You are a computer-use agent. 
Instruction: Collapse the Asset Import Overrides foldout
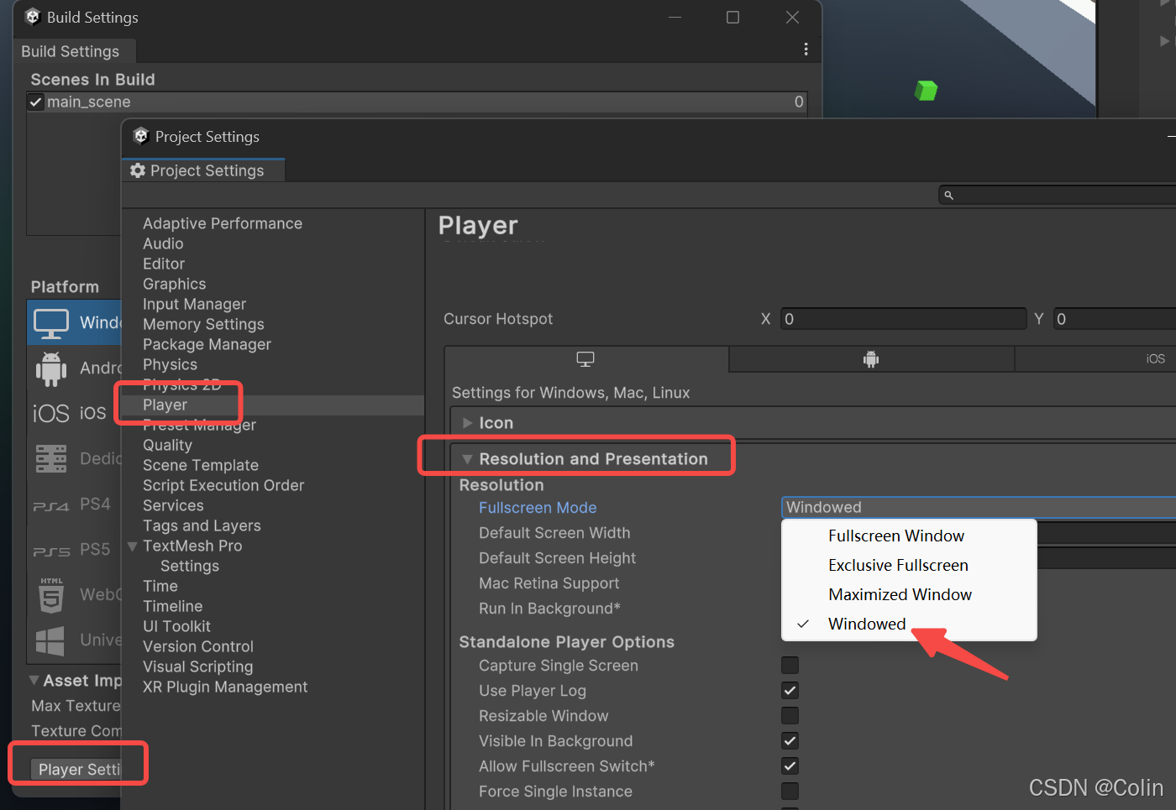click(x=34, y=681)
